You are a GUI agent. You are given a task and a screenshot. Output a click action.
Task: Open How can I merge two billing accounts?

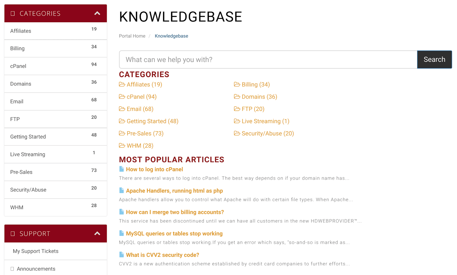pos(175,212)
